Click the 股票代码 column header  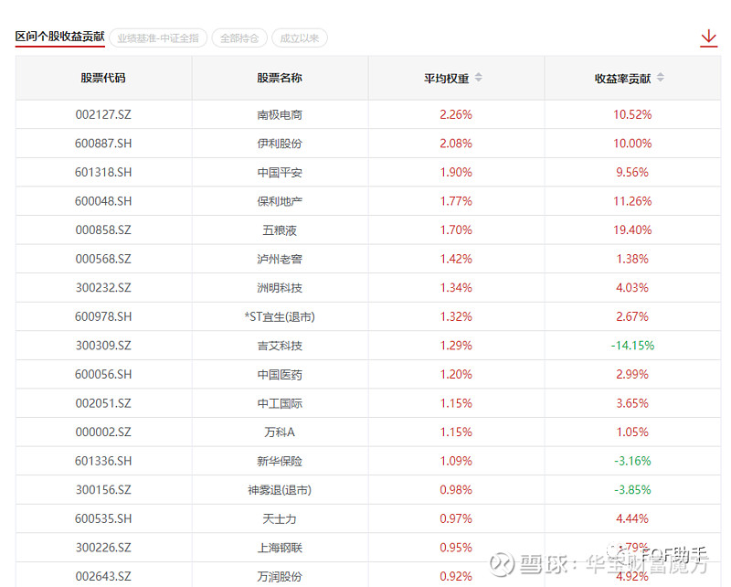[x=103, y=78]
